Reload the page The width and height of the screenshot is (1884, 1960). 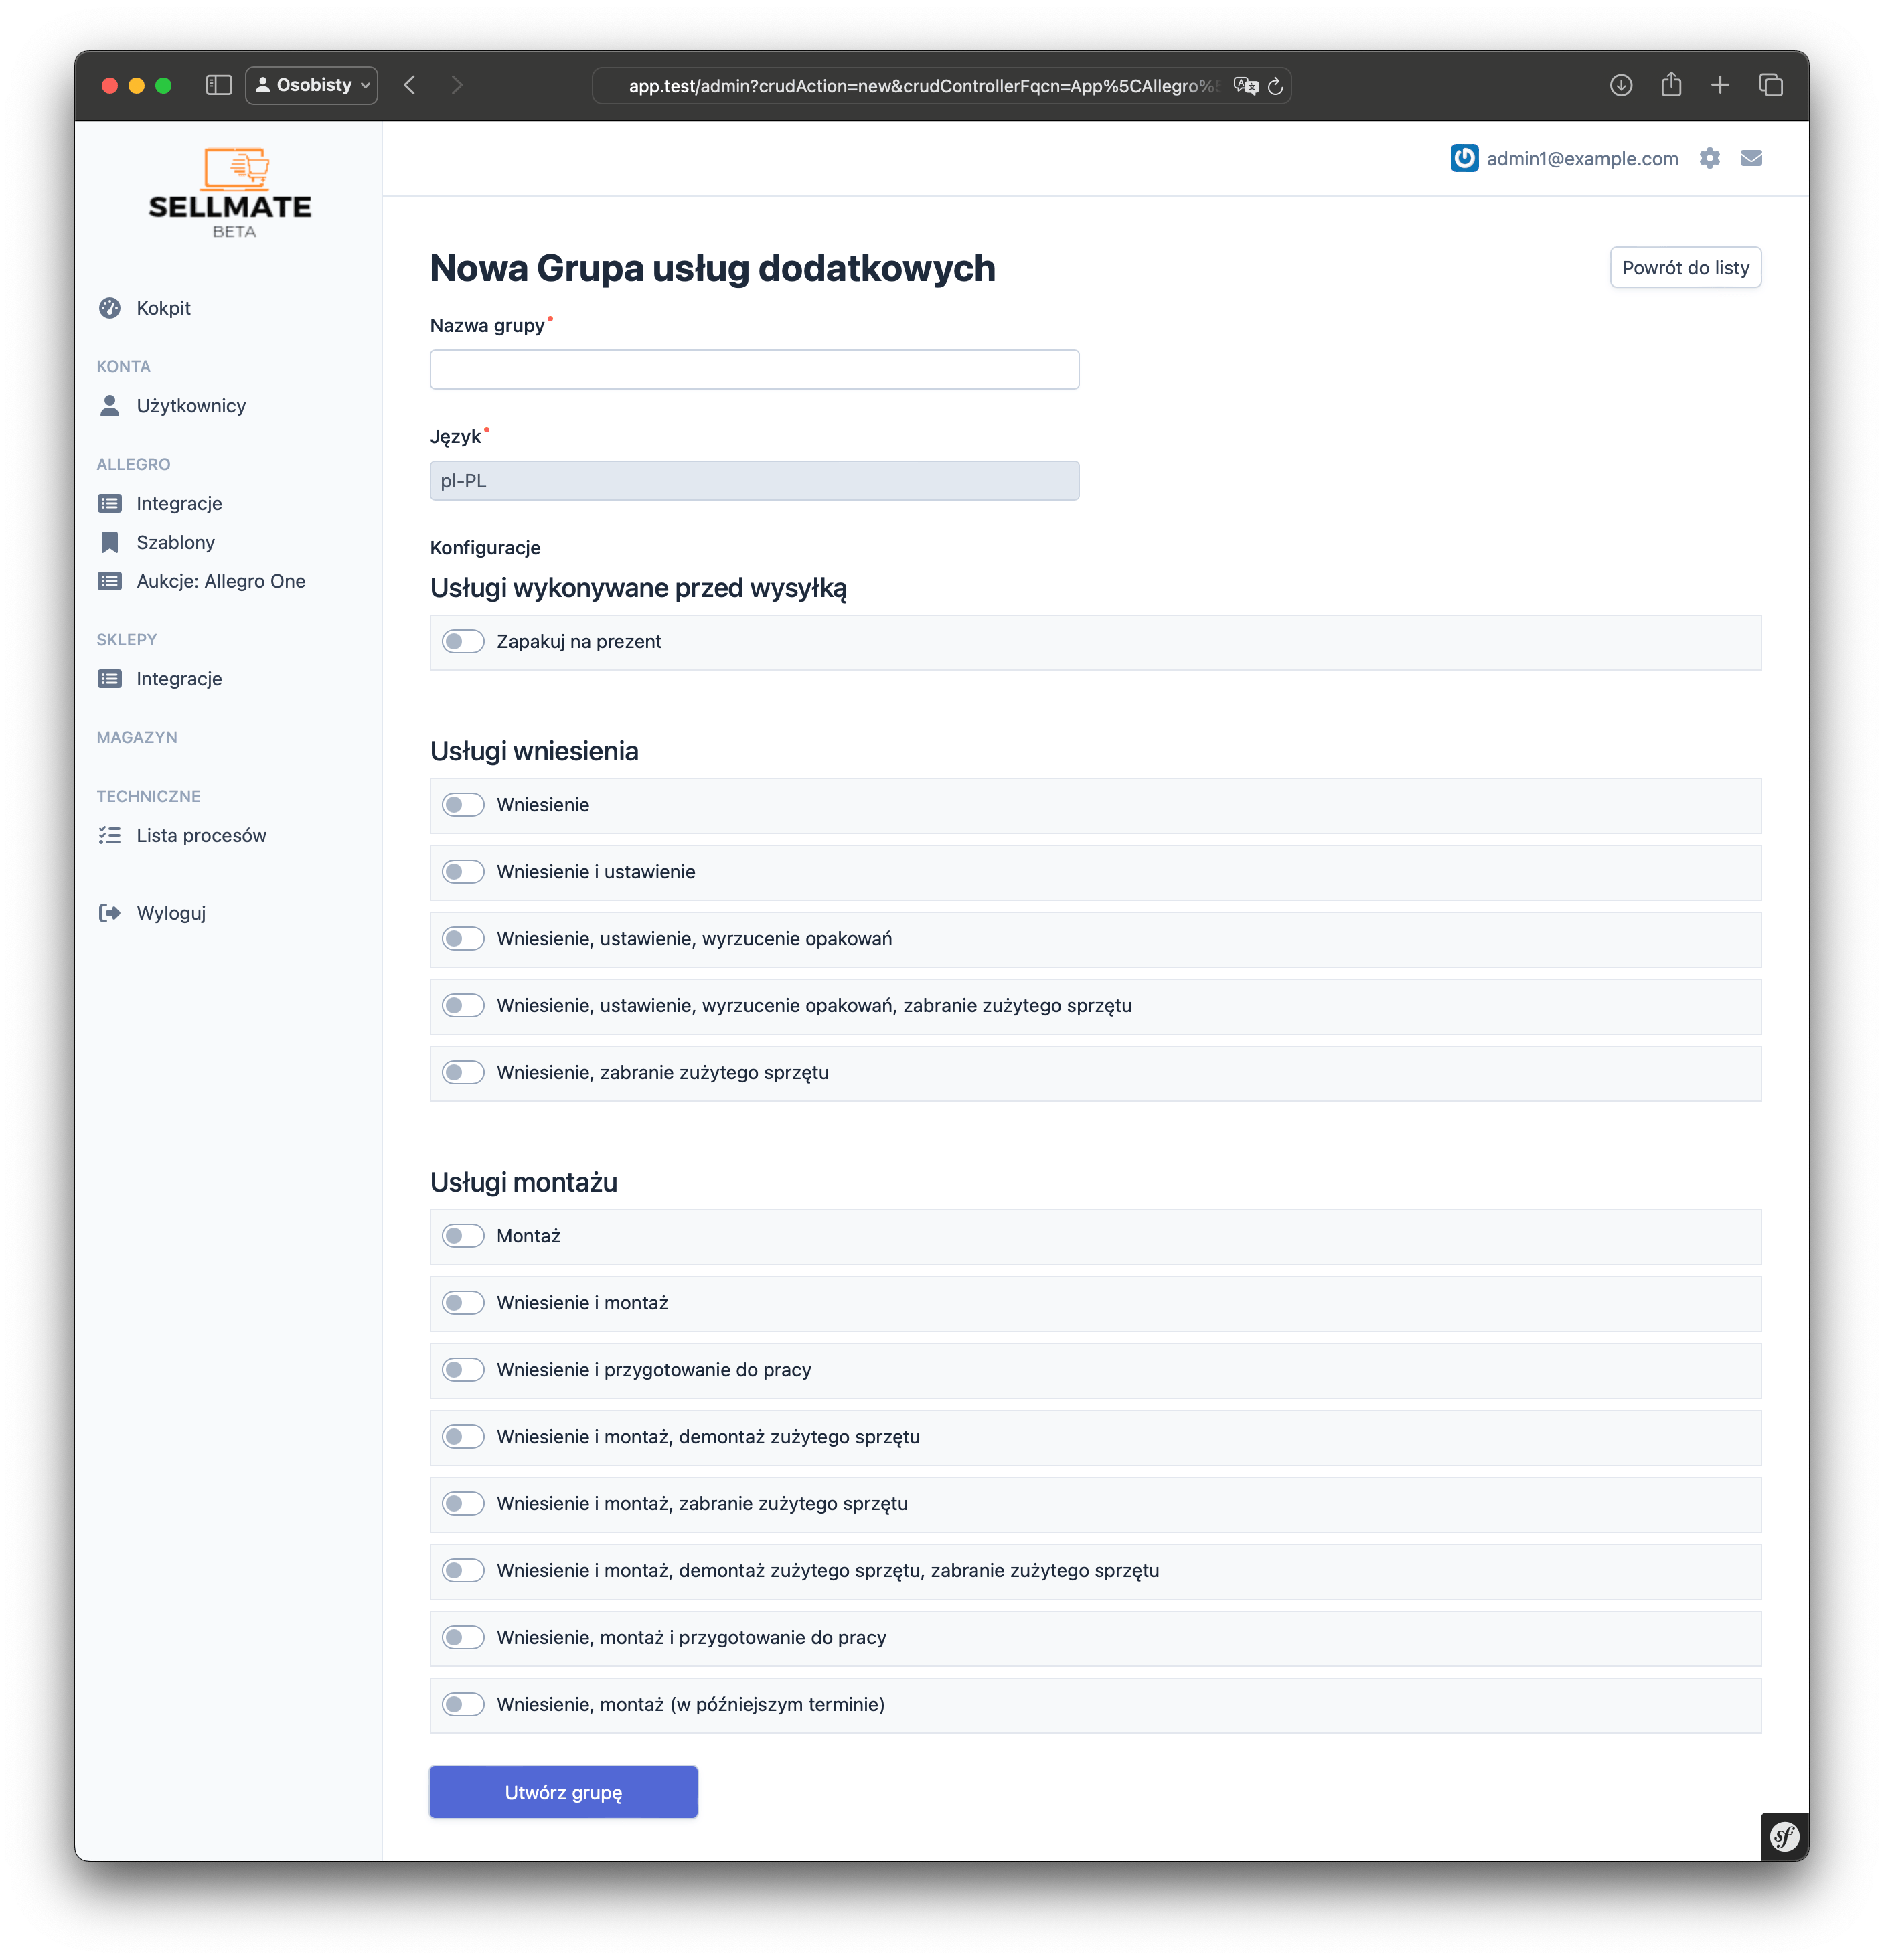[x=1275, y=86]
